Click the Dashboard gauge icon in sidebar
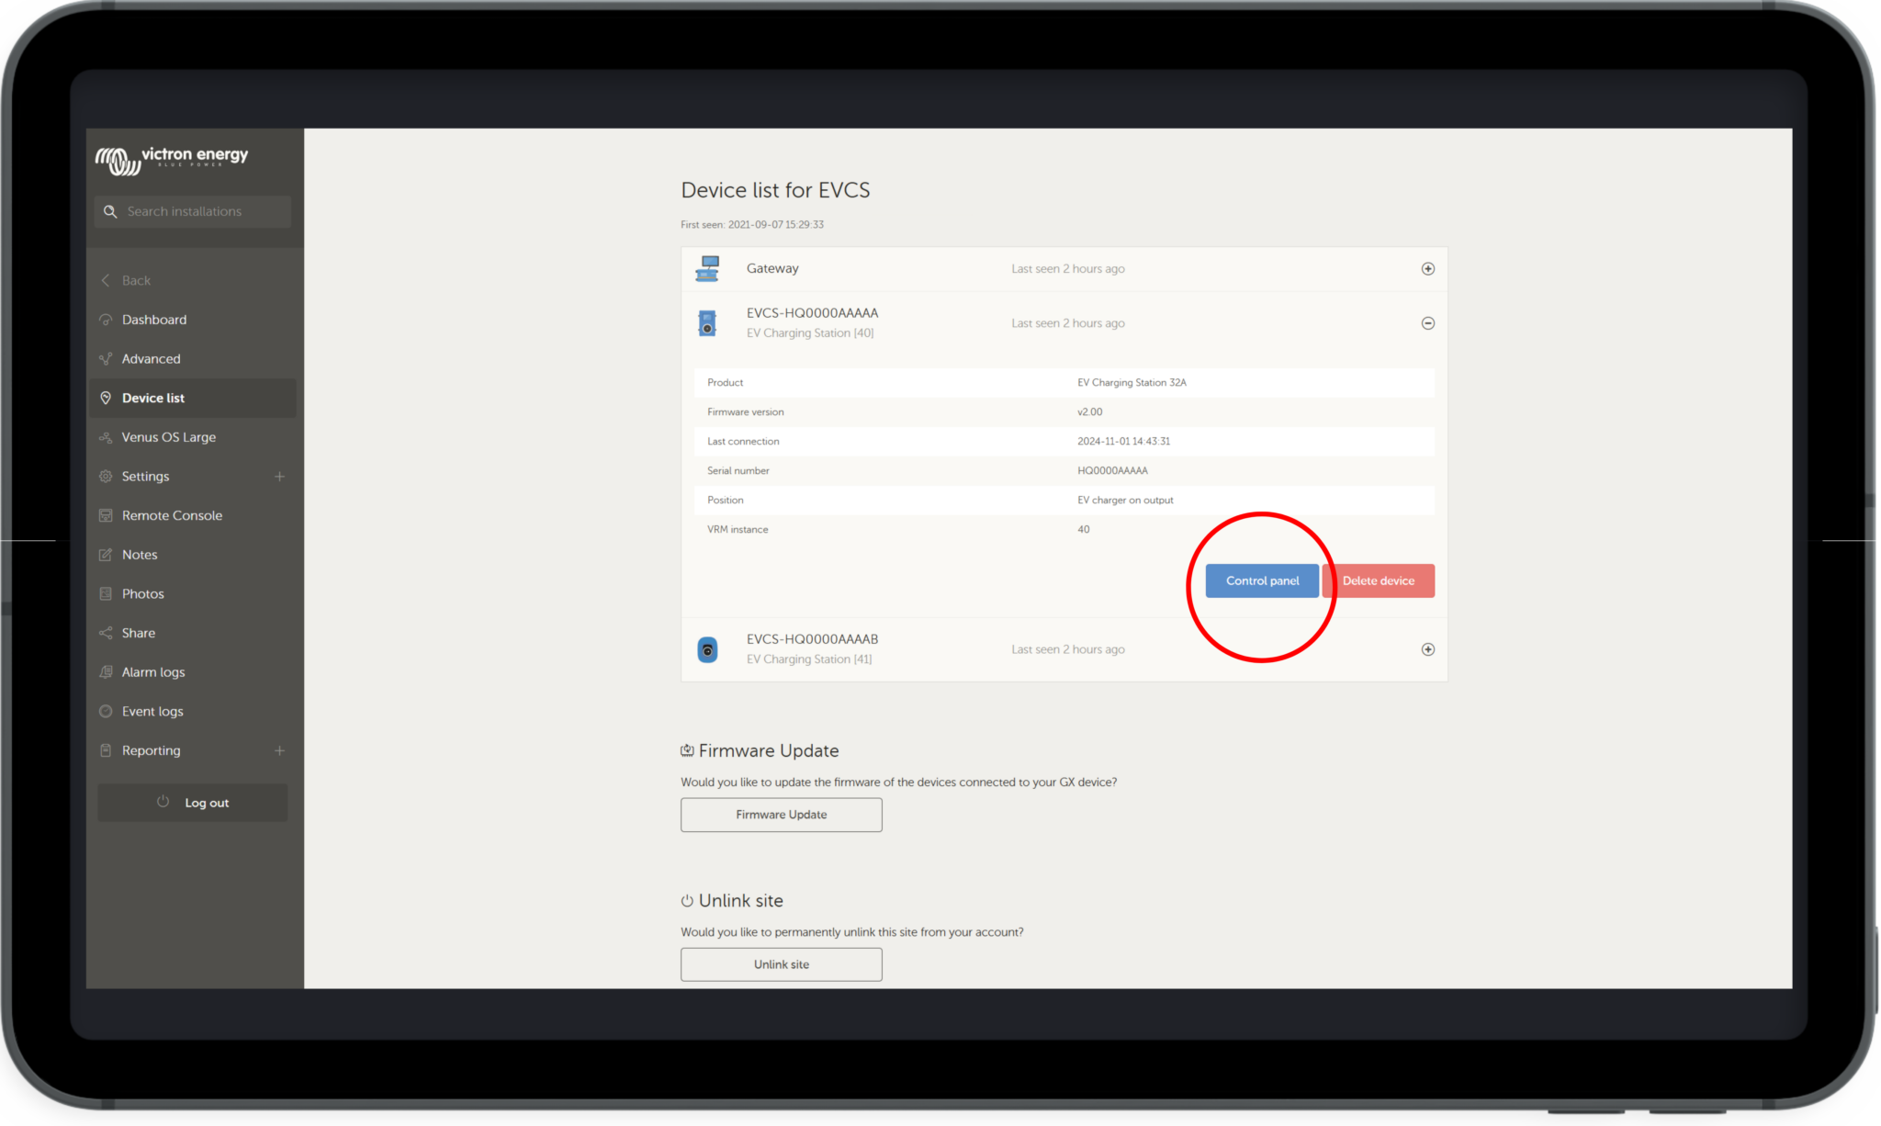Image resolution: width=1881 pixels, height=1126 pixels. coord(106,320)
